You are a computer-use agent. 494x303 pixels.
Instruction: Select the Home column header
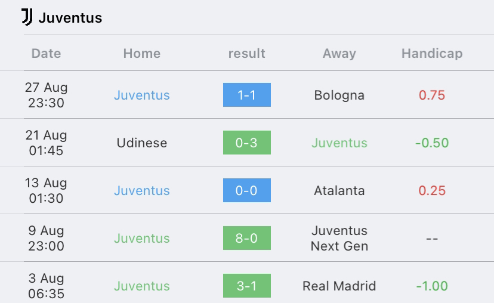point(142,53)
